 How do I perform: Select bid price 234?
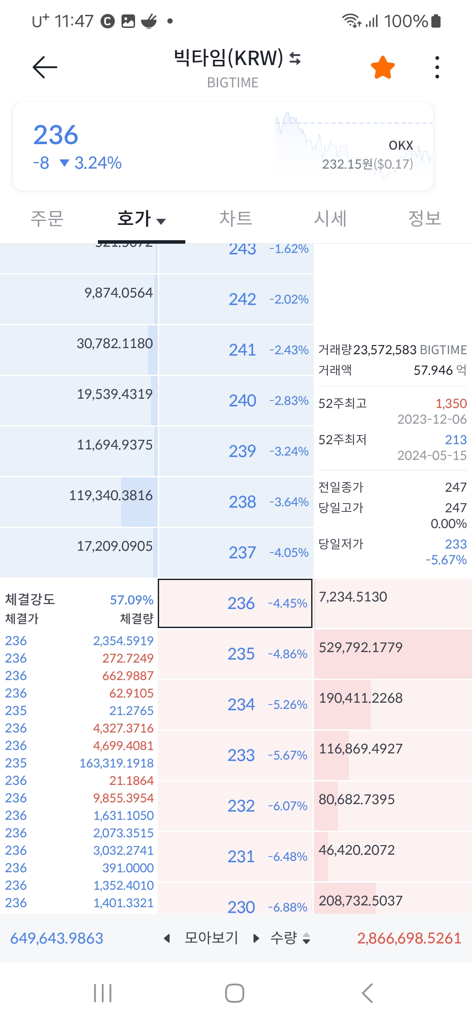[x=235, y=705]
